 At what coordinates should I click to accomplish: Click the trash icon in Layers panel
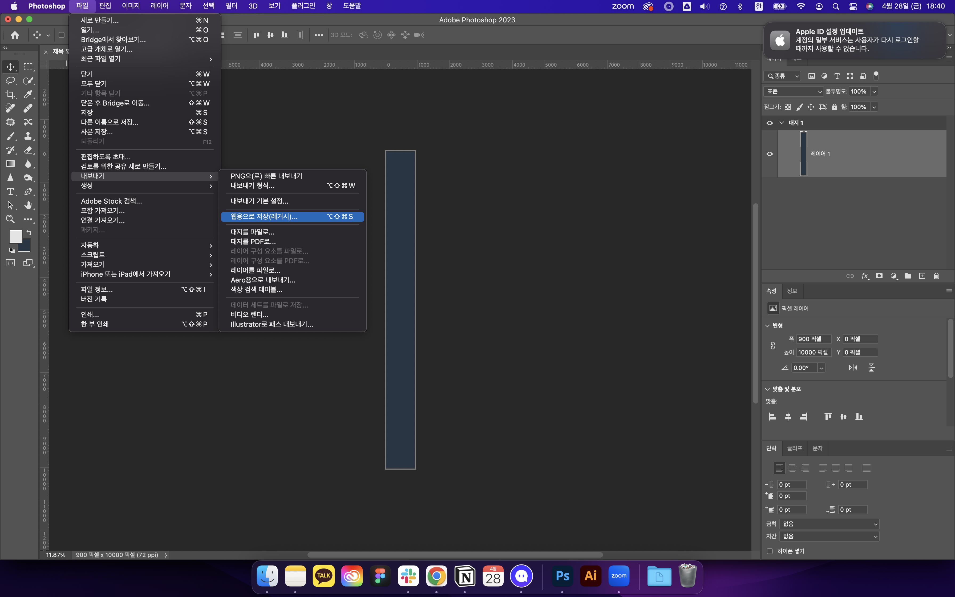point(936,276)
